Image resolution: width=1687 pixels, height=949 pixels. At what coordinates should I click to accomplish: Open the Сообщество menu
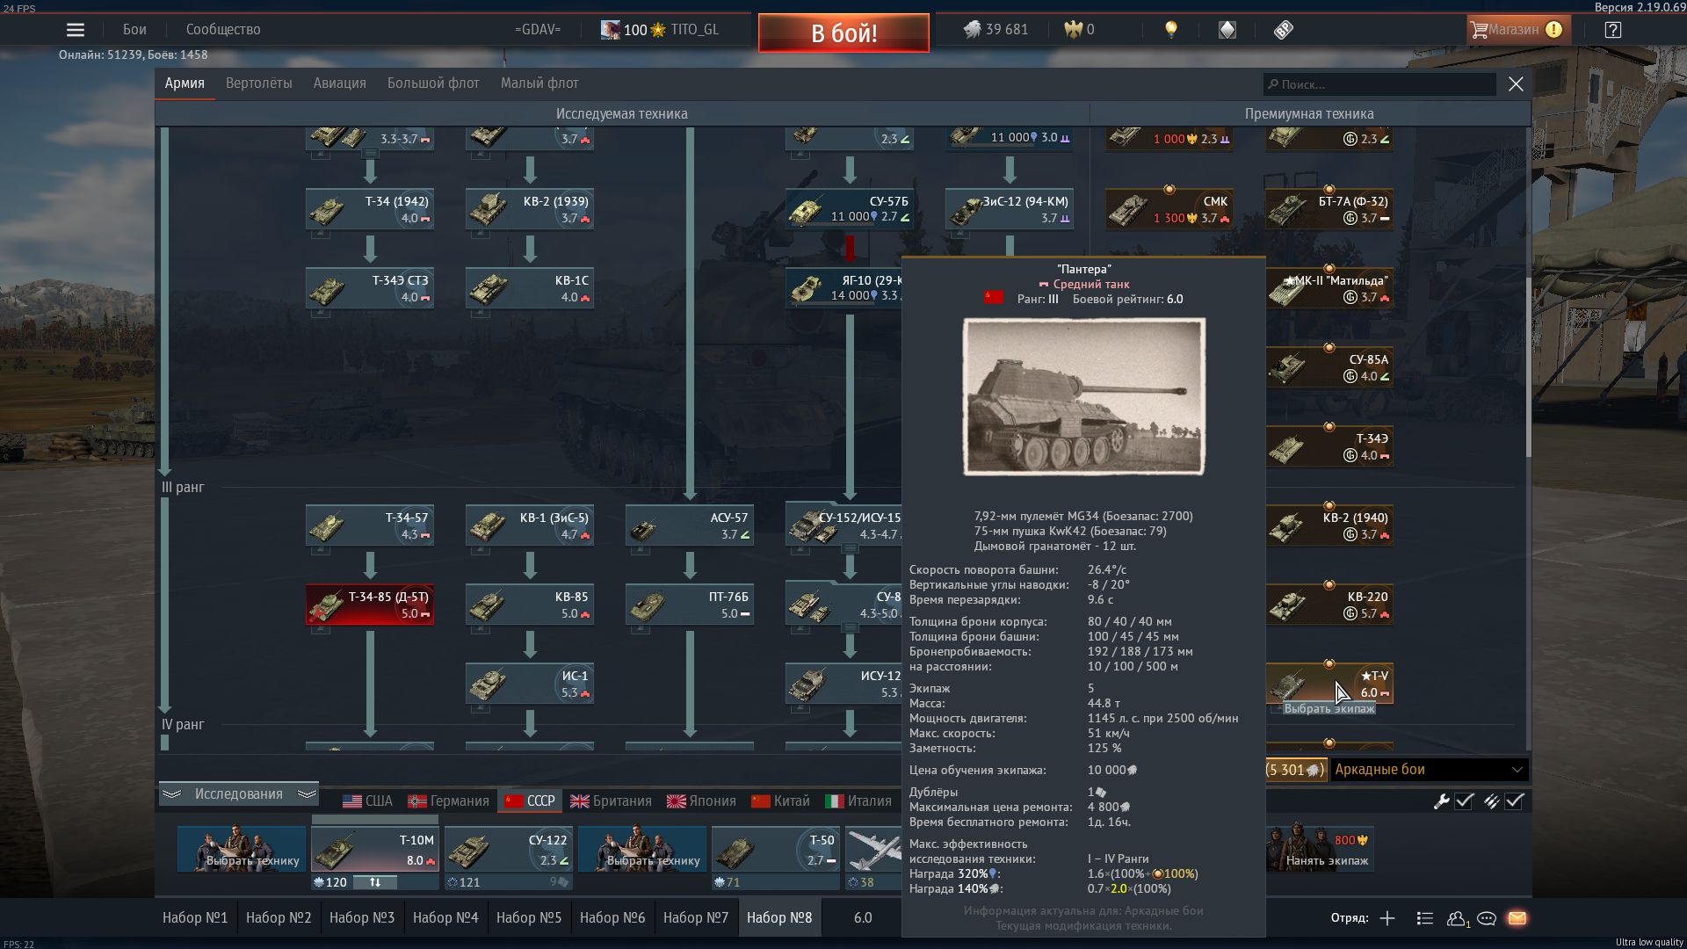223,30
